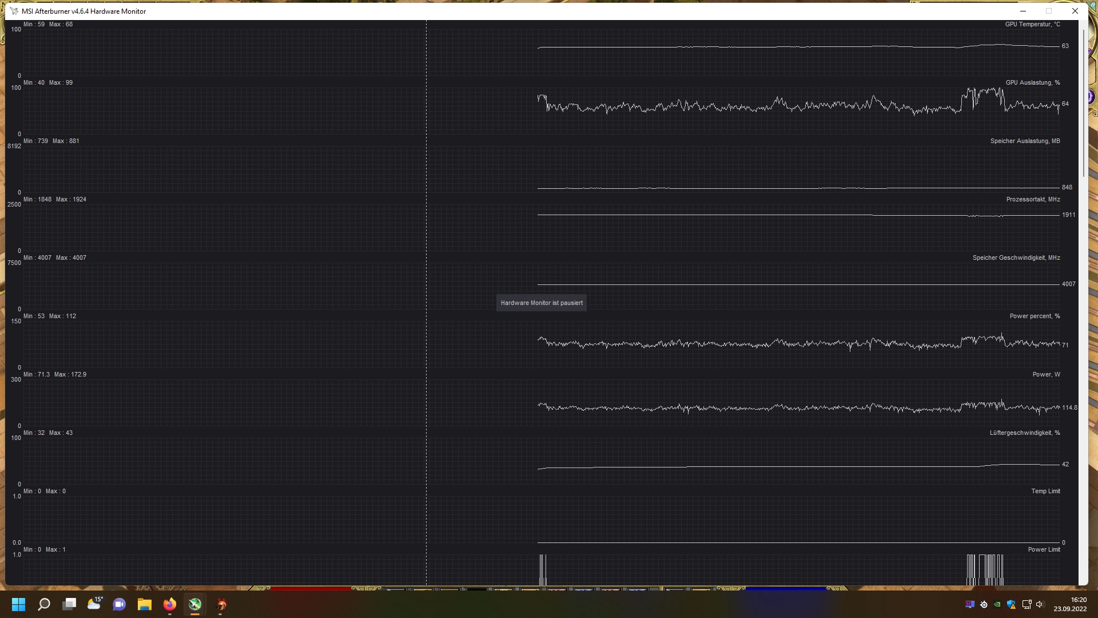Click the Windows Start button
This screenshot has width=1098, height=618.
click(x=19, y=604)
